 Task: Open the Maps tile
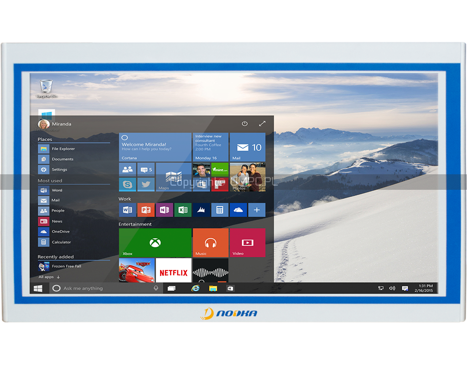tap(174, 177)
